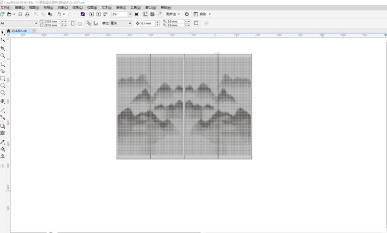Select the Color Eyedropper tool

[x=3, y=142]
